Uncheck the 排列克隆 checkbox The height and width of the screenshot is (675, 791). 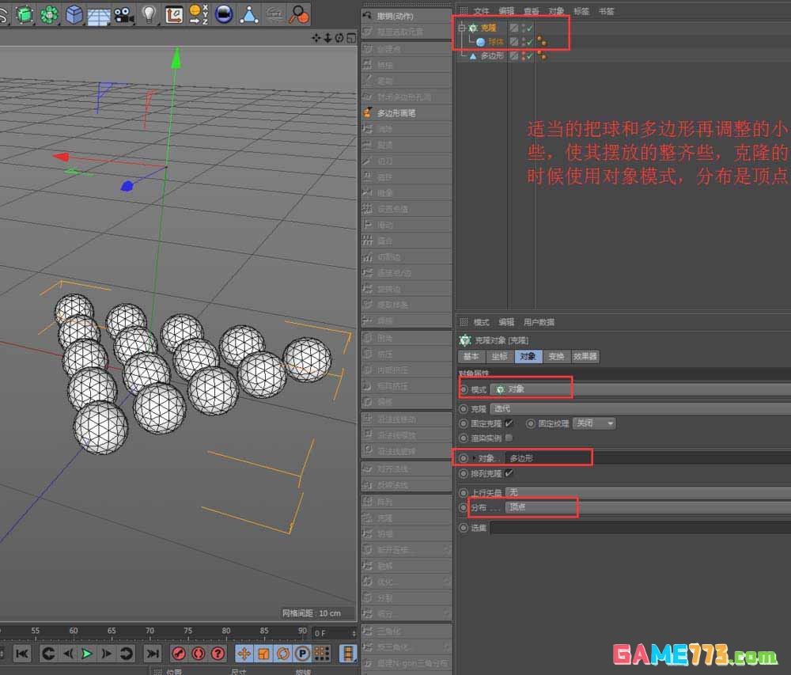[509, 472]
